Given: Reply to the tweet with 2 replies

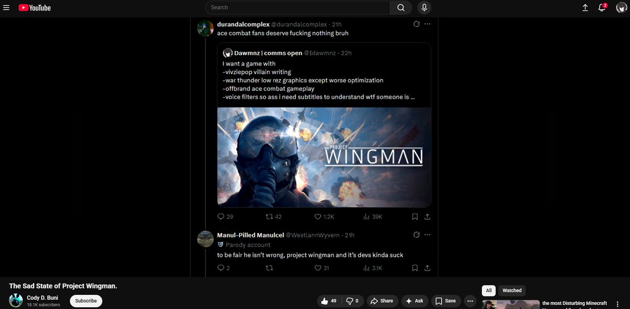Looking at the screenshot, I should 224,268.
